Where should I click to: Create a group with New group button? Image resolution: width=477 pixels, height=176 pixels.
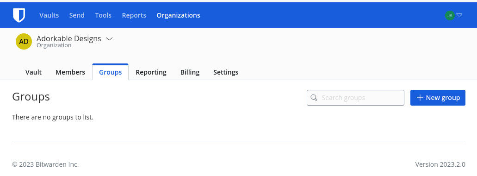pos(438,98)
